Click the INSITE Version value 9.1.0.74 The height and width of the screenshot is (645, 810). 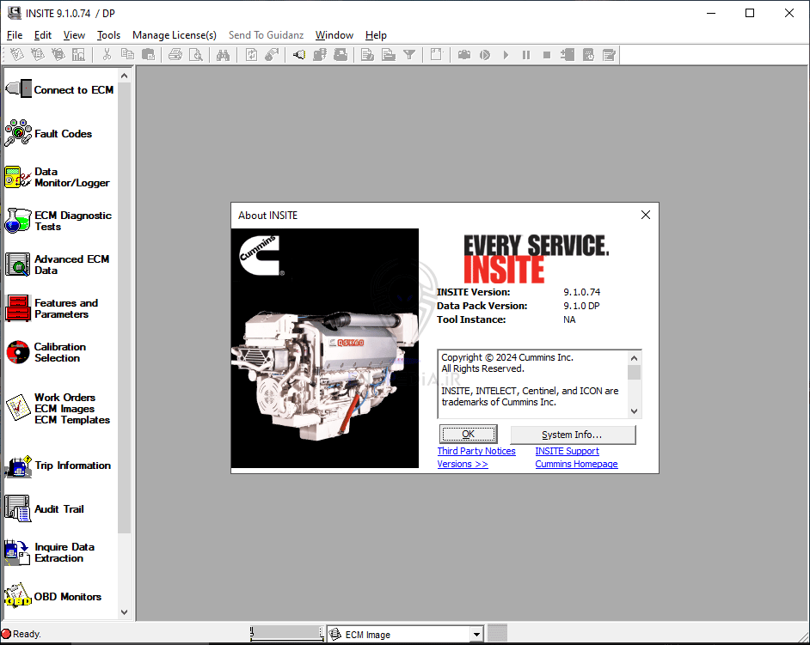[x=581, y=292]
